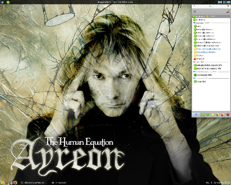This screenshot has width=231, height=185.
Task: Set status to free for chat
Action: (208, 115)
